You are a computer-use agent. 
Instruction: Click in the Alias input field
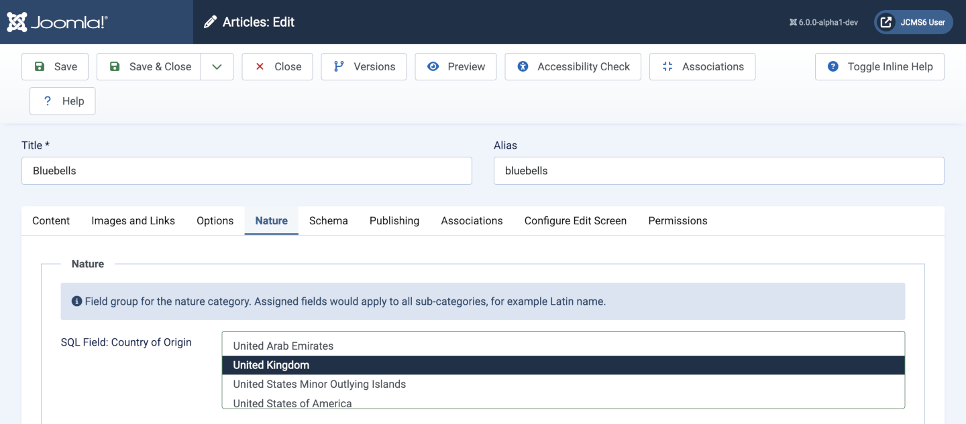pos(718,171)
